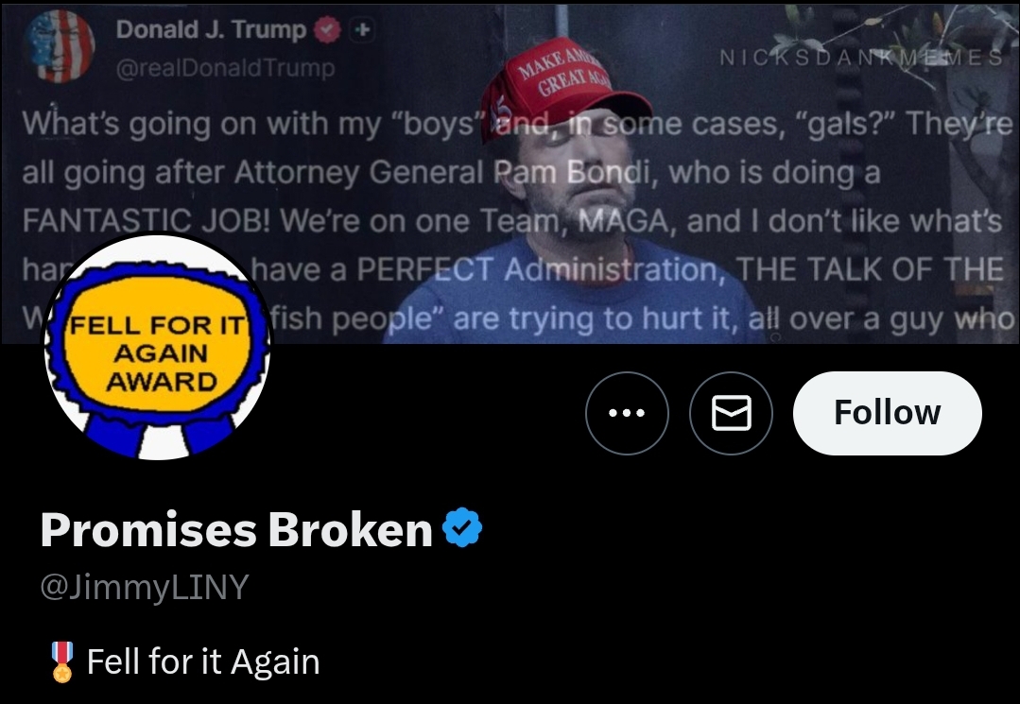Click Trump's flag-themed avatar in the banner
This screenshot has width=1020, height=704.
pyautogui.click(x=60, y=45)
